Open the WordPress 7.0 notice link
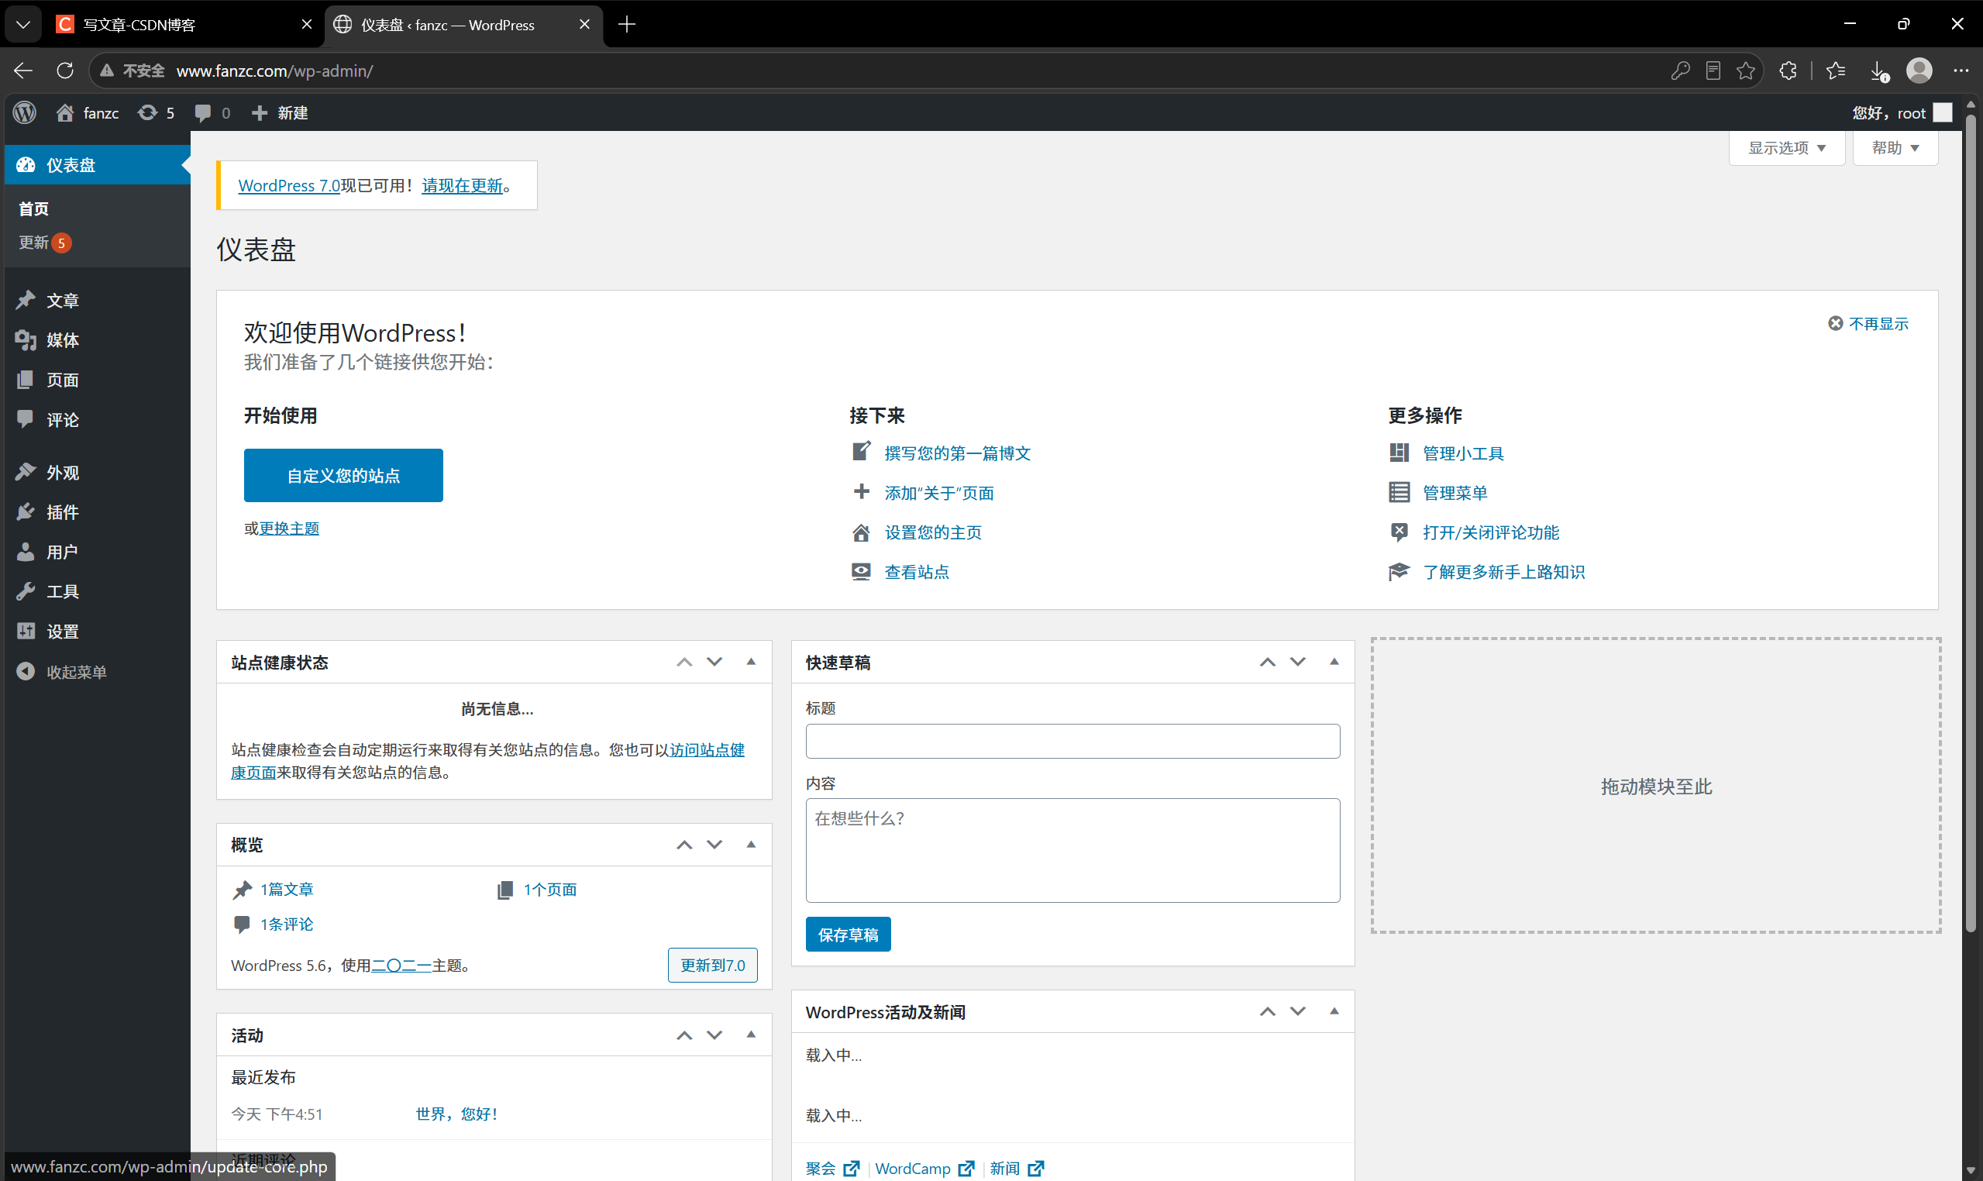 click(x=289, y=185)
